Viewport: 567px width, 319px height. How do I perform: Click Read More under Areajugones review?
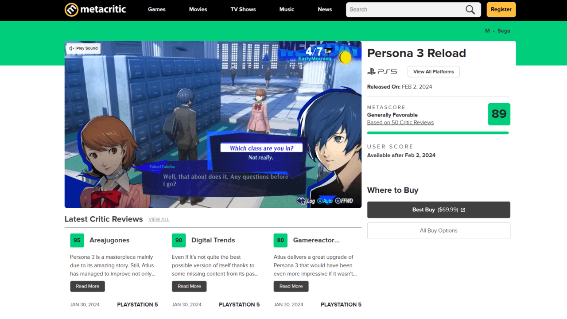click(x=88, y=286)
